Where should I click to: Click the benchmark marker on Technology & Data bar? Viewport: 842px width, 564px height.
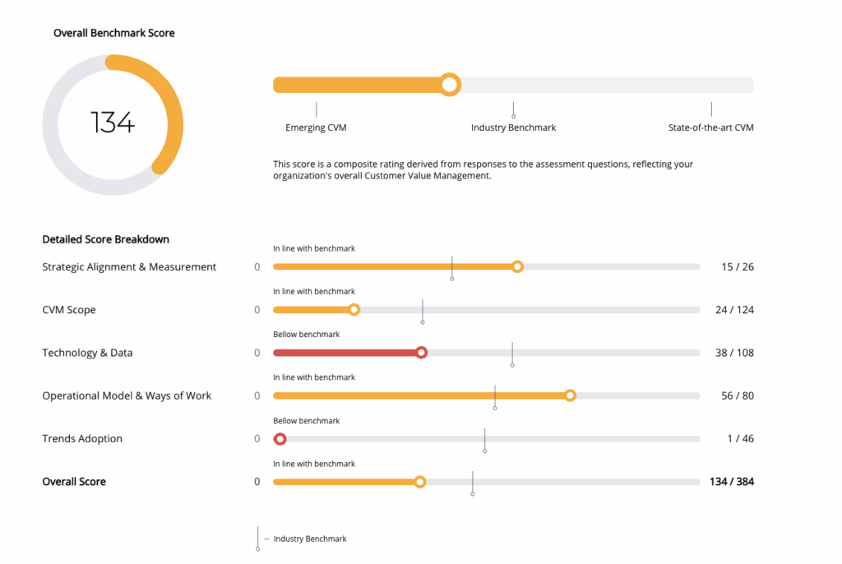[512, 354]
